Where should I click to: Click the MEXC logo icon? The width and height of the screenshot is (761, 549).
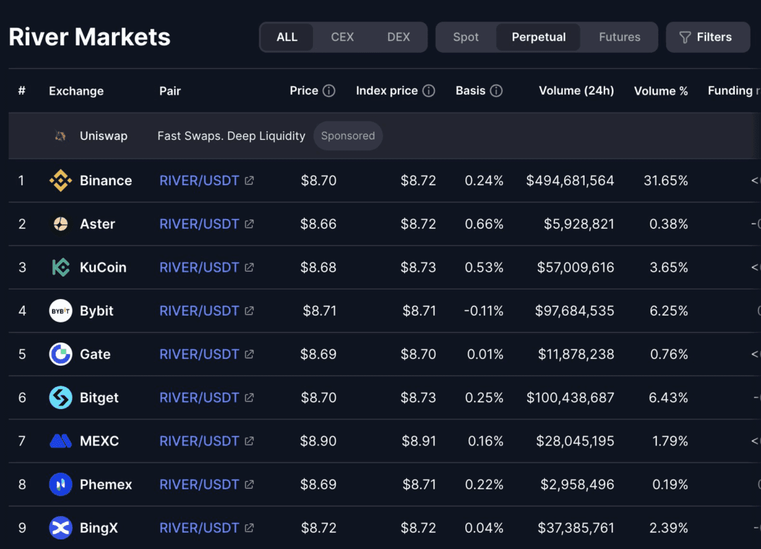pyautogui.click(x=60, y=441)
